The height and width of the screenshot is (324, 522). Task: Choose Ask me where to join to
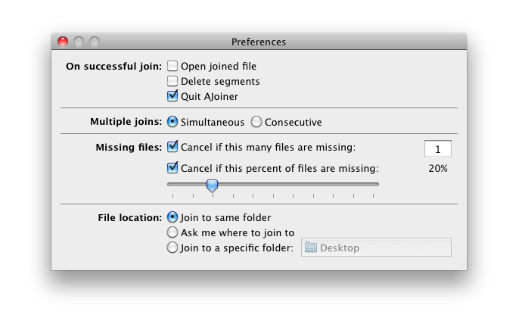click(x=172, y=232)
